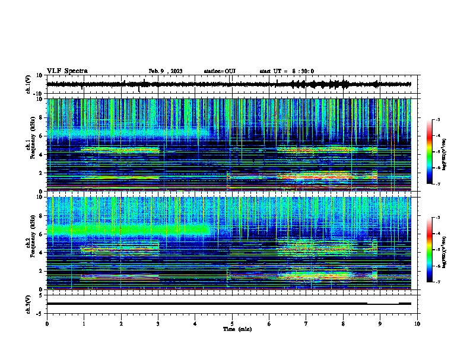Click the "ch.1(V)" waveform axis label
This screenshot has width=470, height=363.
click(x=28, y=84)
